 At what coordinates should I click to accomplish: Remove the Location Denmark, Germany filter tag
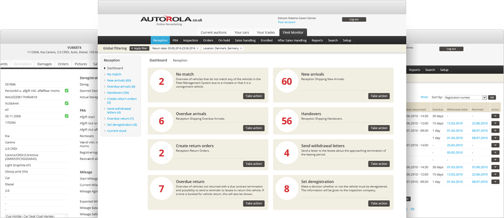[x=241, y=49]
